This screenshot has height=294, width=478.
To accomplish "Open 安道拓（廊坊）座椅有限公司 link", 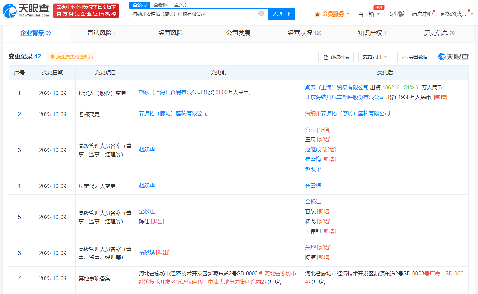I will coord(173,113).
